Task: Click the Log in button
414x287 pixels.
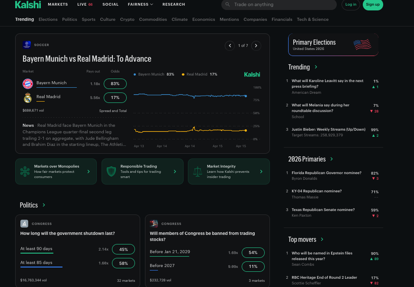Action: click(x=351, y=4)
